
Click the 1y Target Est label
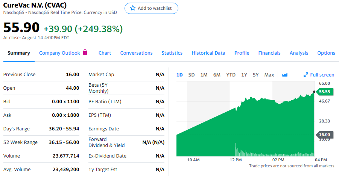[x=103, y=170]
